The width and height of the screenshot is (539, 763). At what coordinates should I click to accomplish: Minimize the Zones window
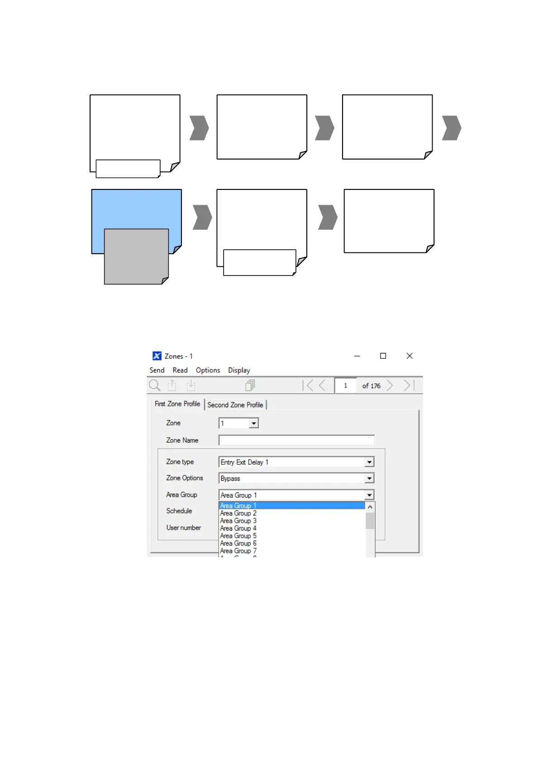coord(357,356)
